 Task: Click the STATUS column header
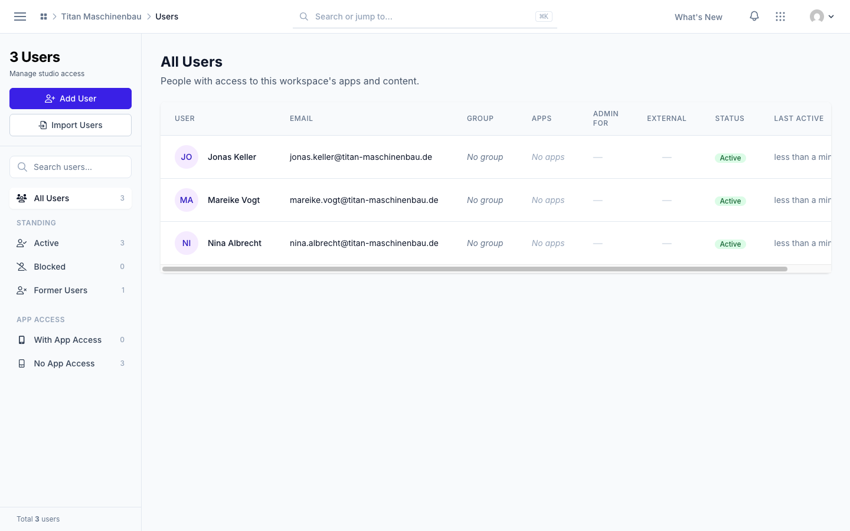click(x=730, y=119)
